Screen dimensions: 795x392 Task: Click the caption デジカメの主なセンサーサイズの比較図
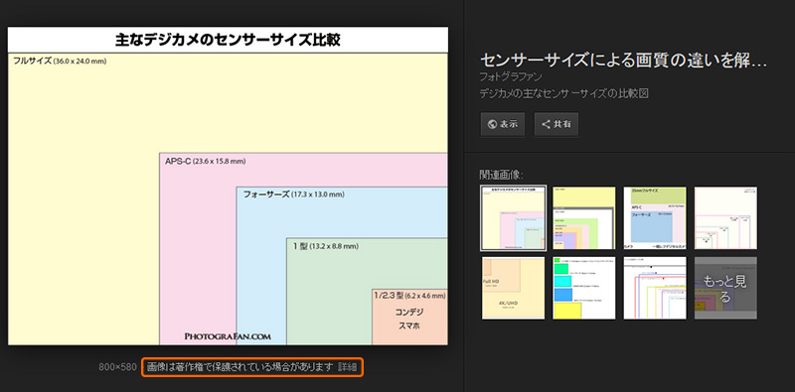click(x=564, y=93)
